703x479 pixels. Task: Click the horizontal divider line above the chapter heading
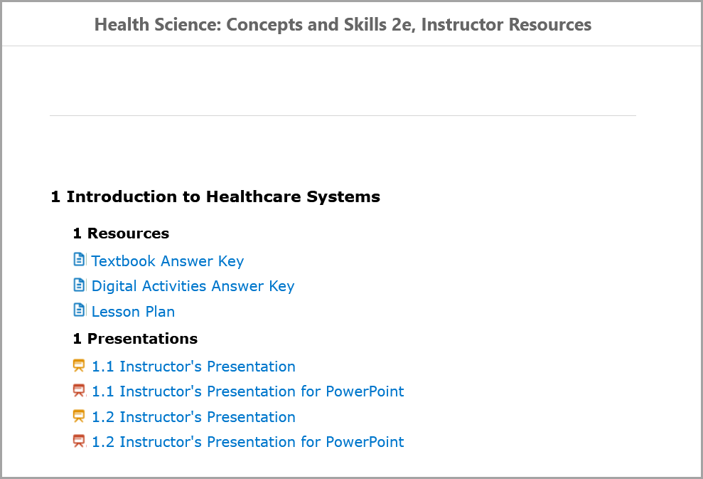343,115
